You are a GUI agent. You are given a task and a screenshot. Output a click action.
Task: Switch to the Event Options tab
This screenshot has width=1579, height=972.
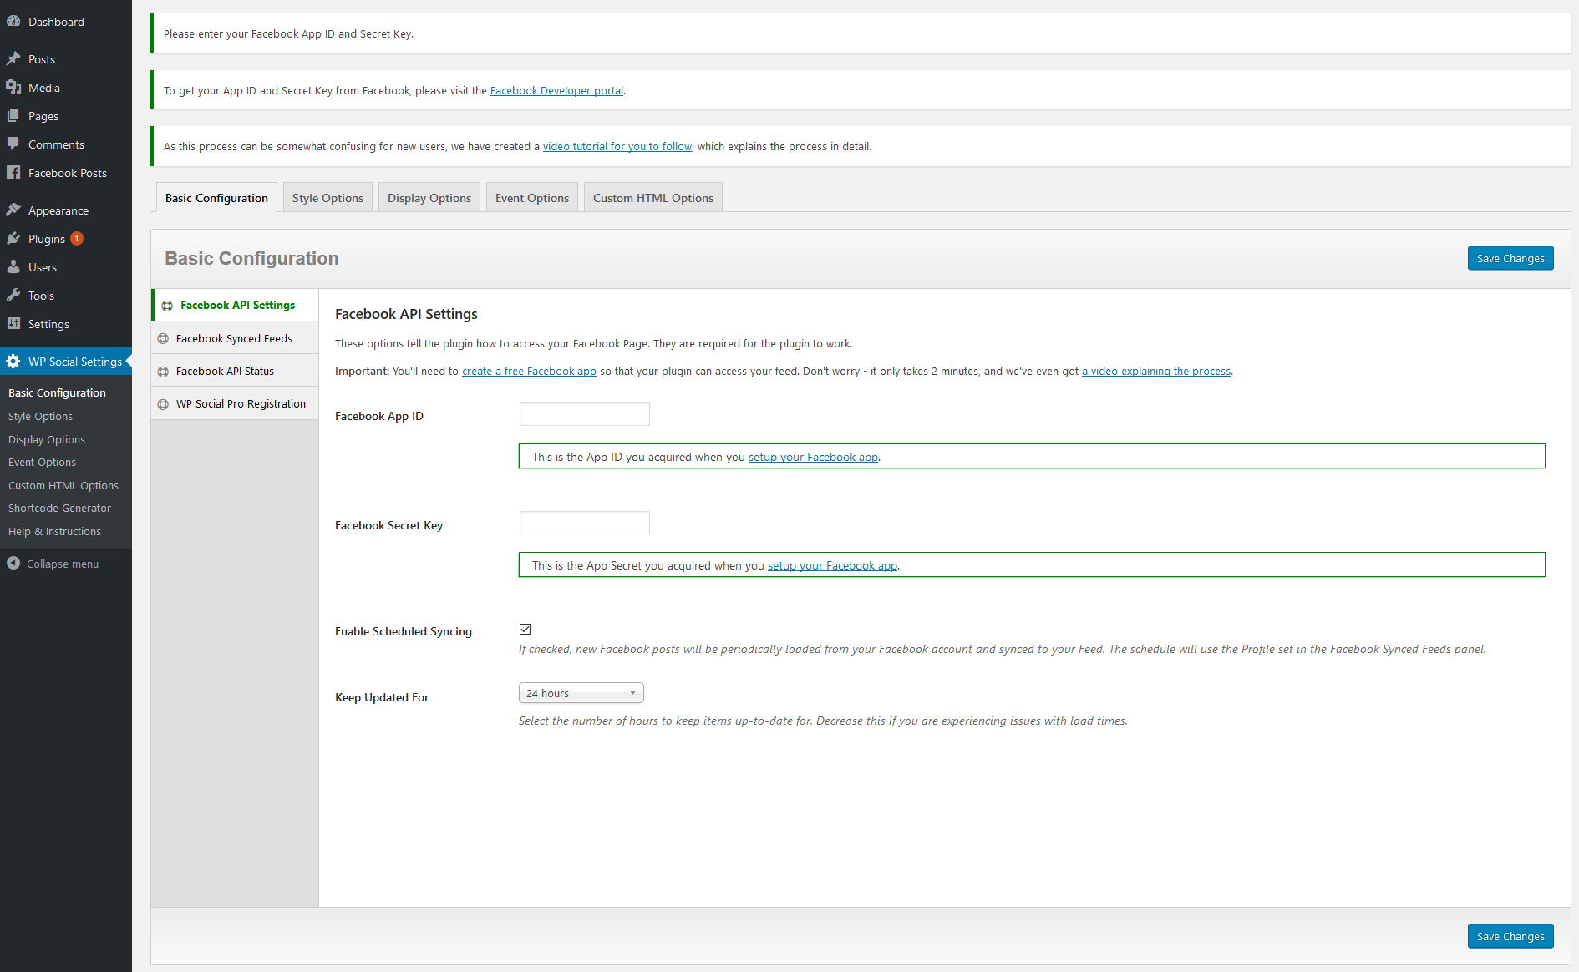(531, 198)
